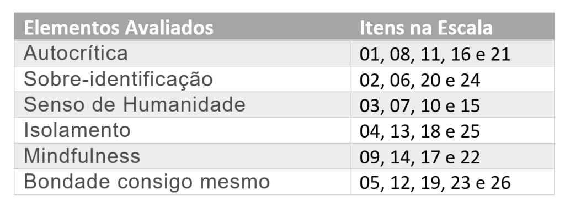Click the cell with 05, 12, 19, 23 e 26
The image size is (565, 206).
tap(452, 182)
